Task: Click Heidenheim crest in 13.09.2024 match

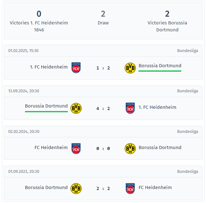Action: (130, 108)
